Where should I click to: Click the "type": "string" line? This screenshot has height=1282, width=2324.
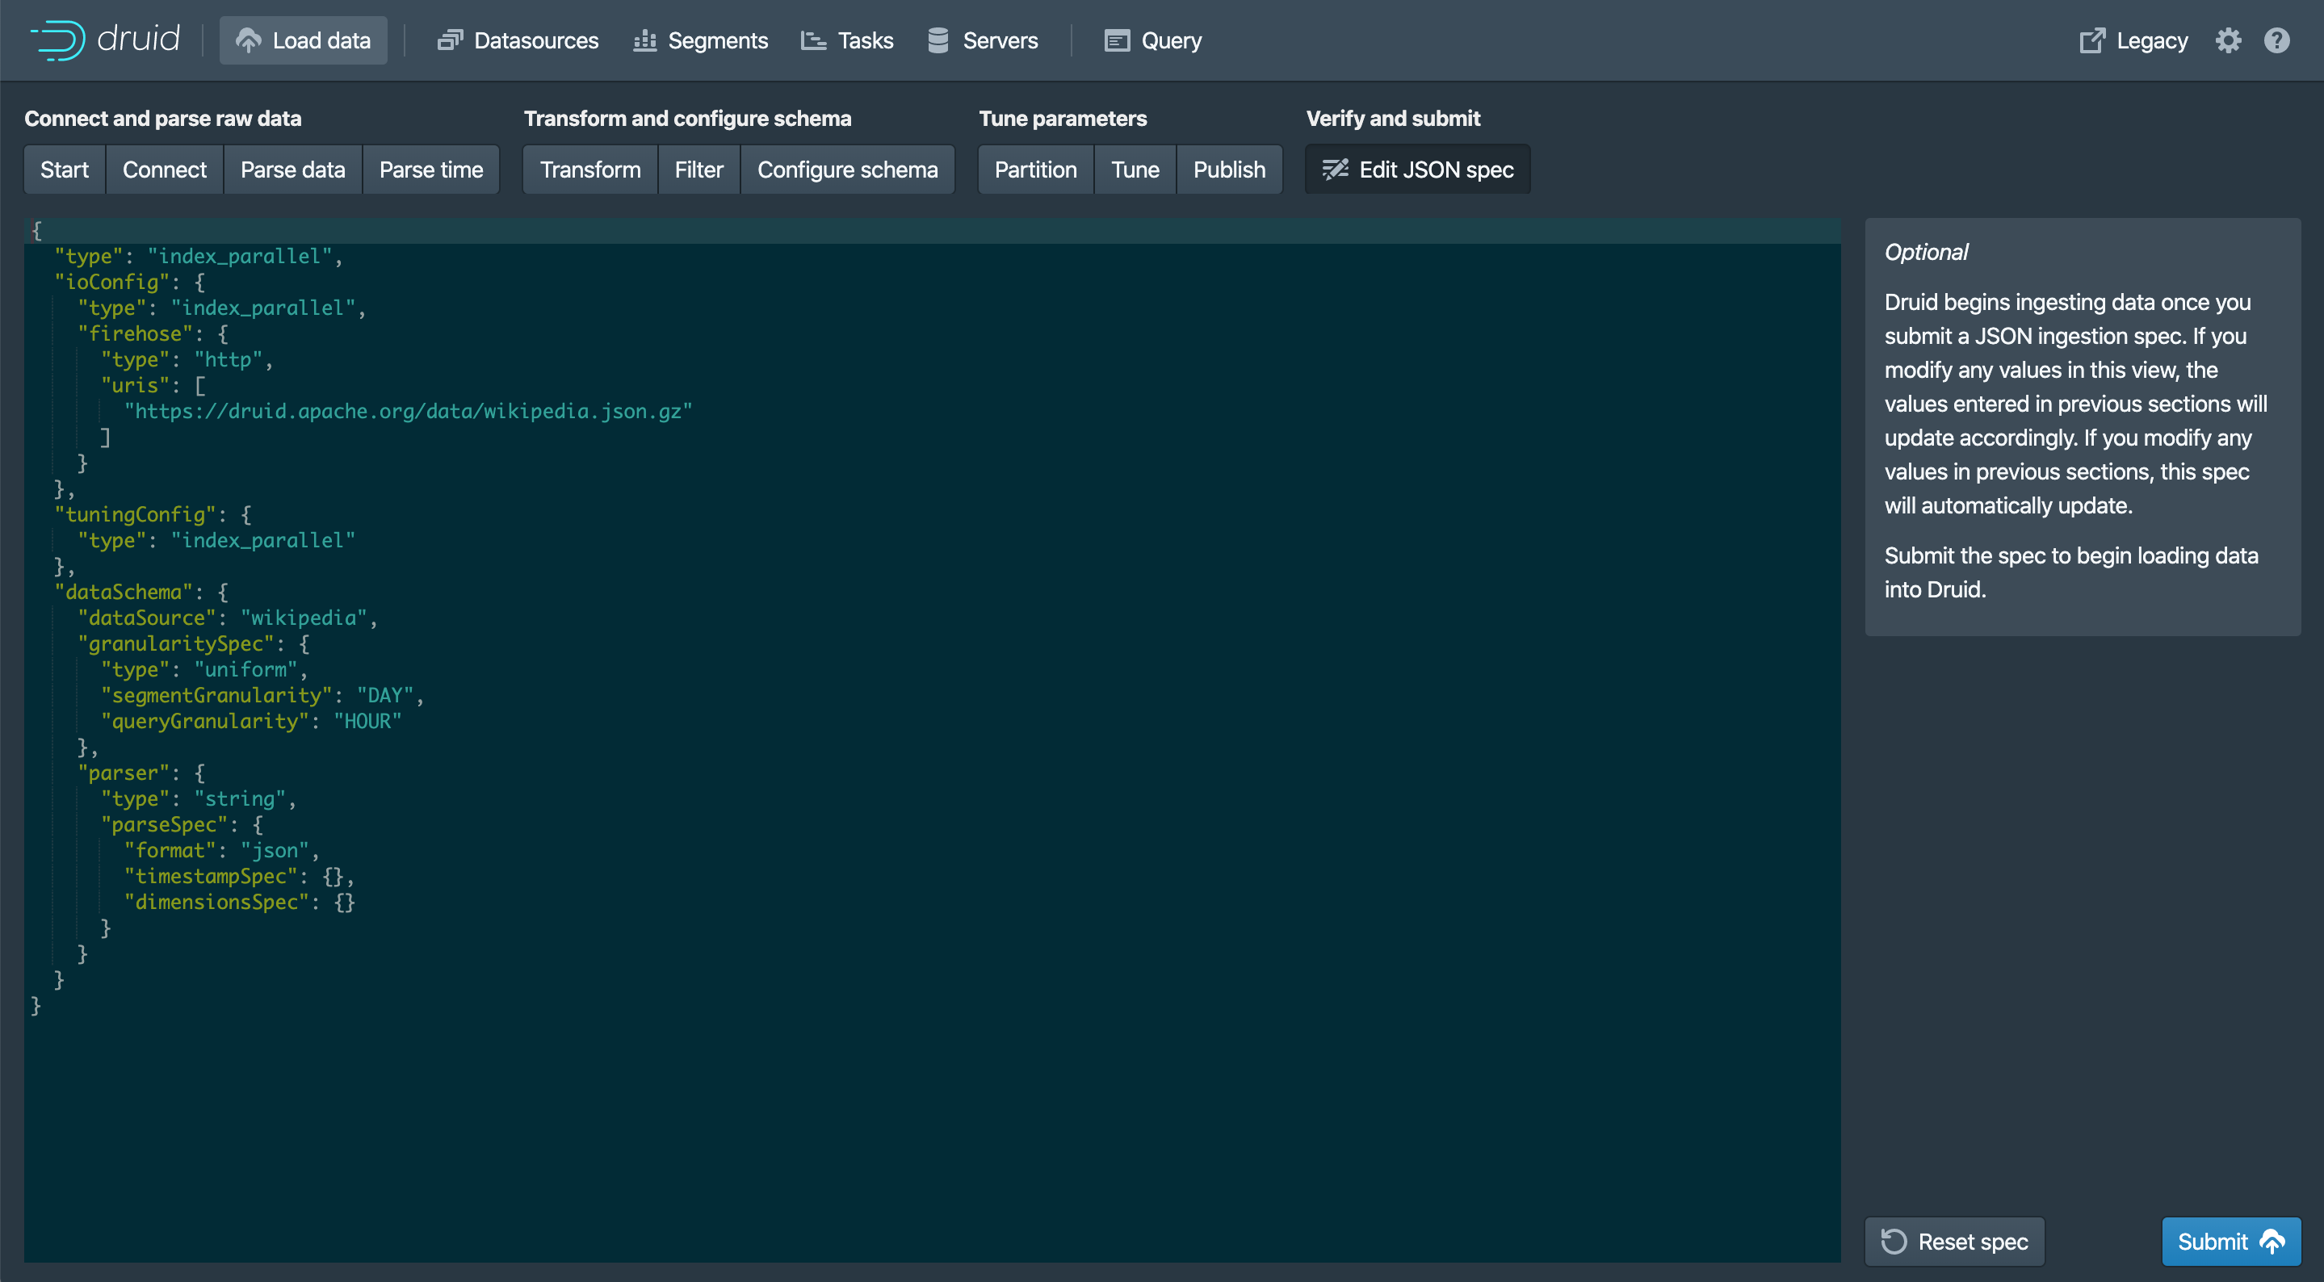click(x=199, y=799)
